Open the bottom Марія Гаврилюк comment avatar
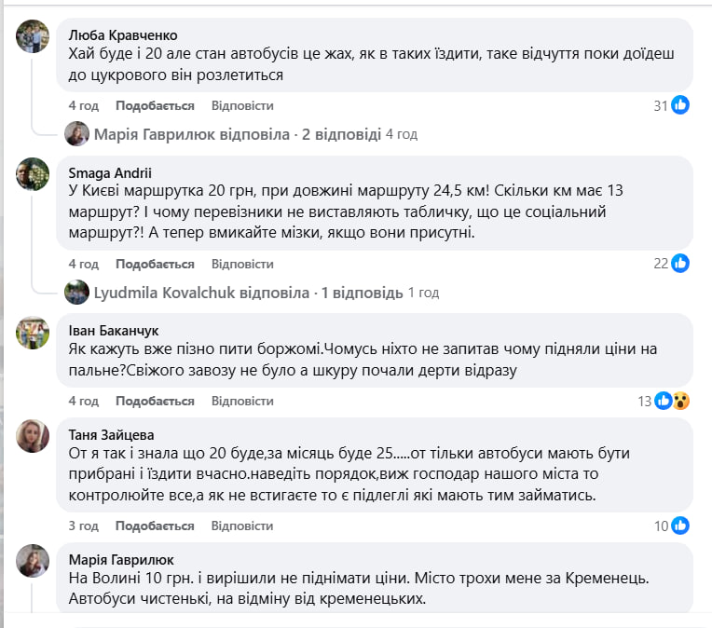The height and width of the screenshot is (628, 712). click(x=34, y=560)
